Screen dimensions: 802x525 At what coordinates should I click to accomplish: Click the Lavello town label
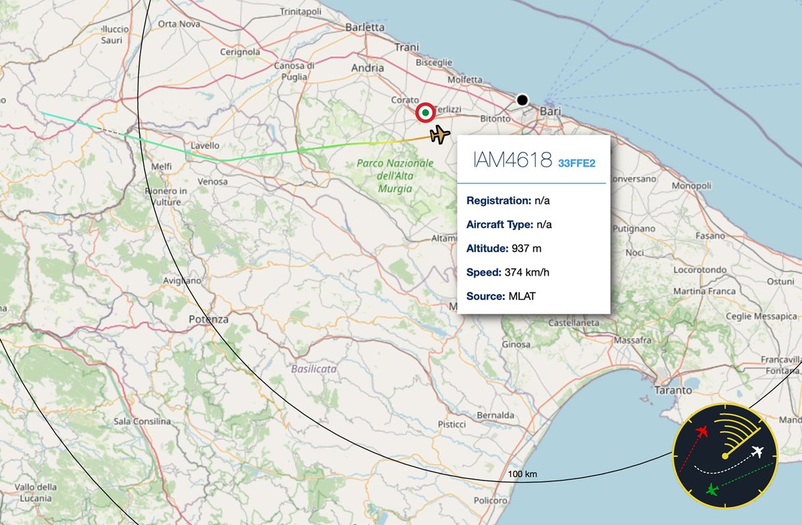(x=205, y=145)
